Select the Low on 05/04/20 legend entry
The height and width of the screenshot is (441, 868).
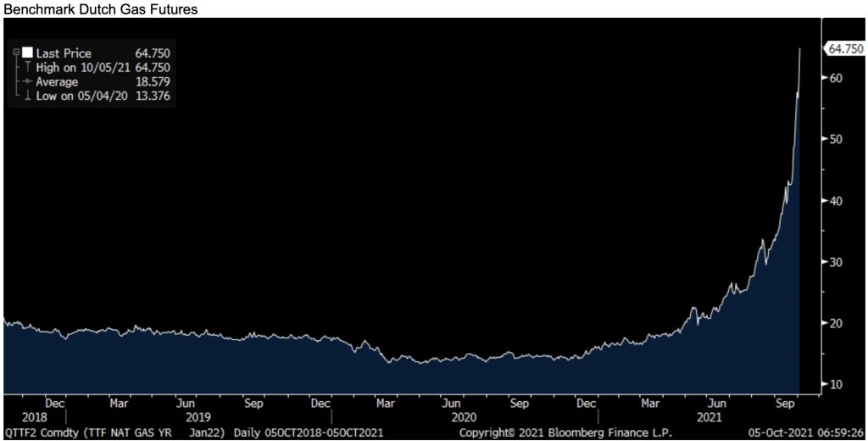pos(82,97)
